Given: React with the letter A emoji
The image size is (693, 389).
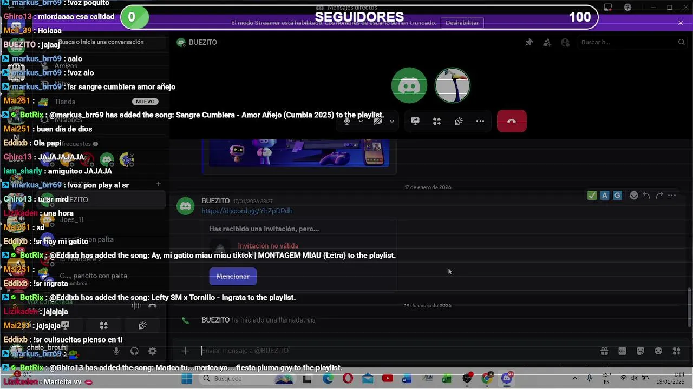Looking at the screenshot, I should [605, 196].
